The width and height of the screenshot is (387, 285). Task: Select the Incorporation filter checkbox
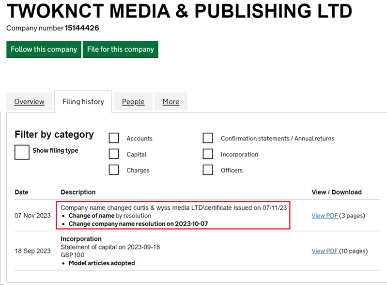[208, 154]
